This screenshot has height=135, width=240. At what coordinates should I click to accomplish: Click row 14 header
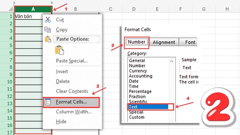7,111
